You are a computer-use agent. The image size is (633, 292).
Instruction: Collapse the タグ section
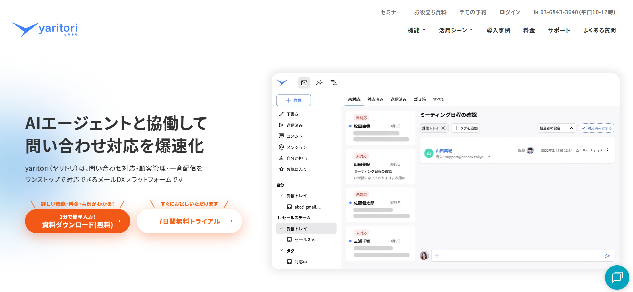281,250
